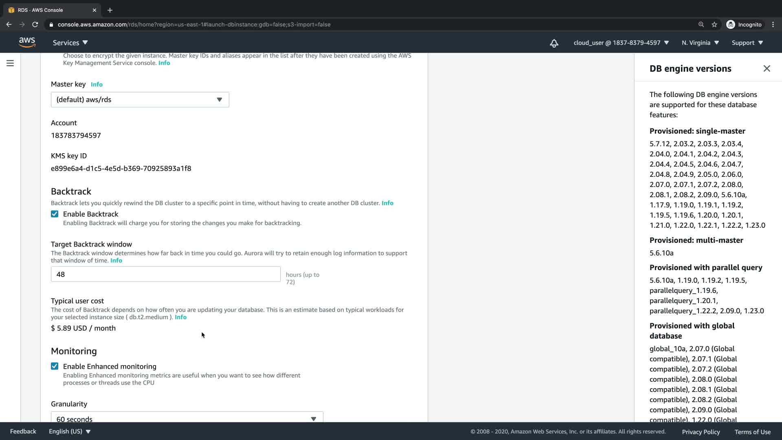Open the AWS home logo

pos(27,42)
